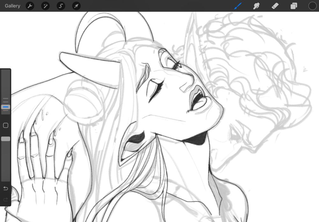Undo the last stroke
Viewport: 319px width, 222px height.
[x=6, y=188]
